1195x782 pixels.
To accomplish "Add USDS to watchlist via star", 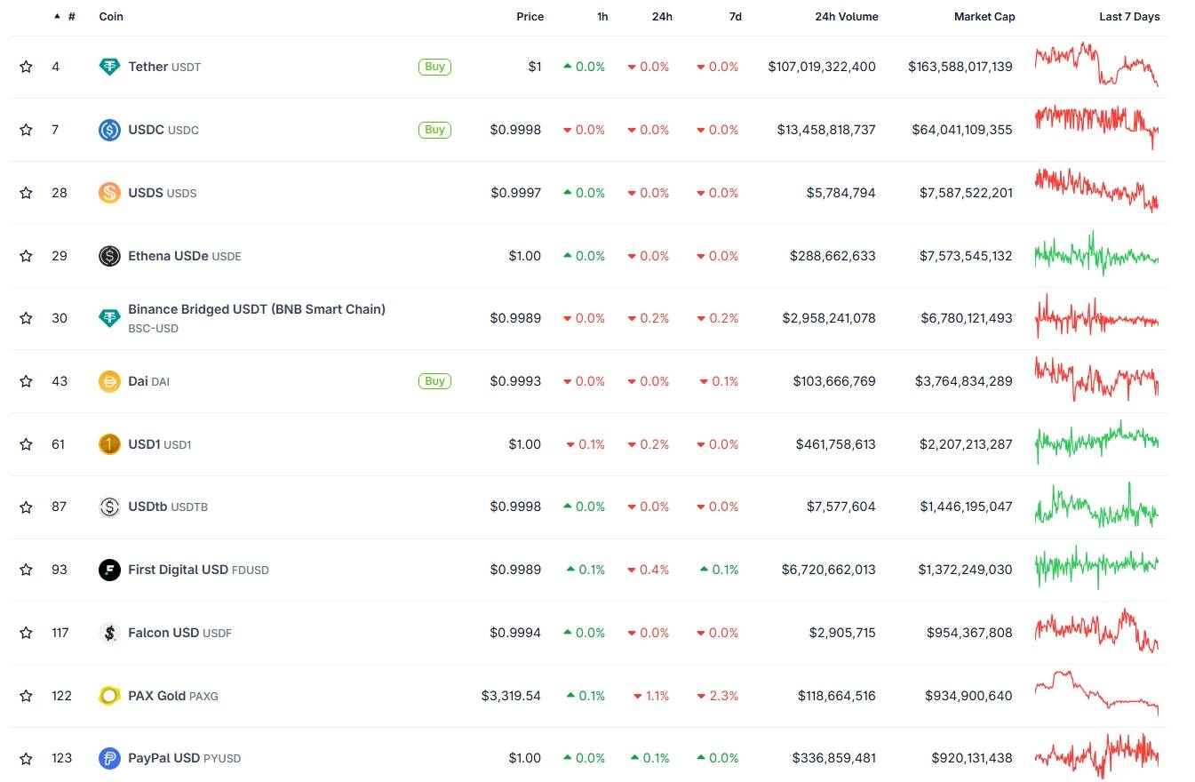I will tap(26, 193).
